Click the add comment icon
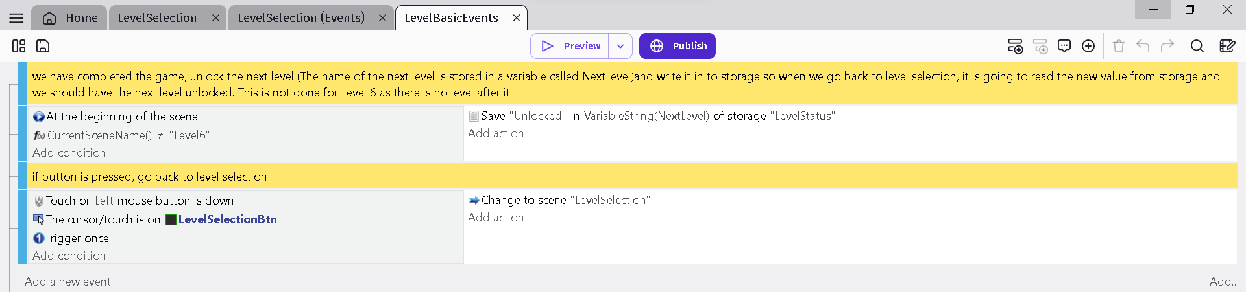 coord(1064,46)
